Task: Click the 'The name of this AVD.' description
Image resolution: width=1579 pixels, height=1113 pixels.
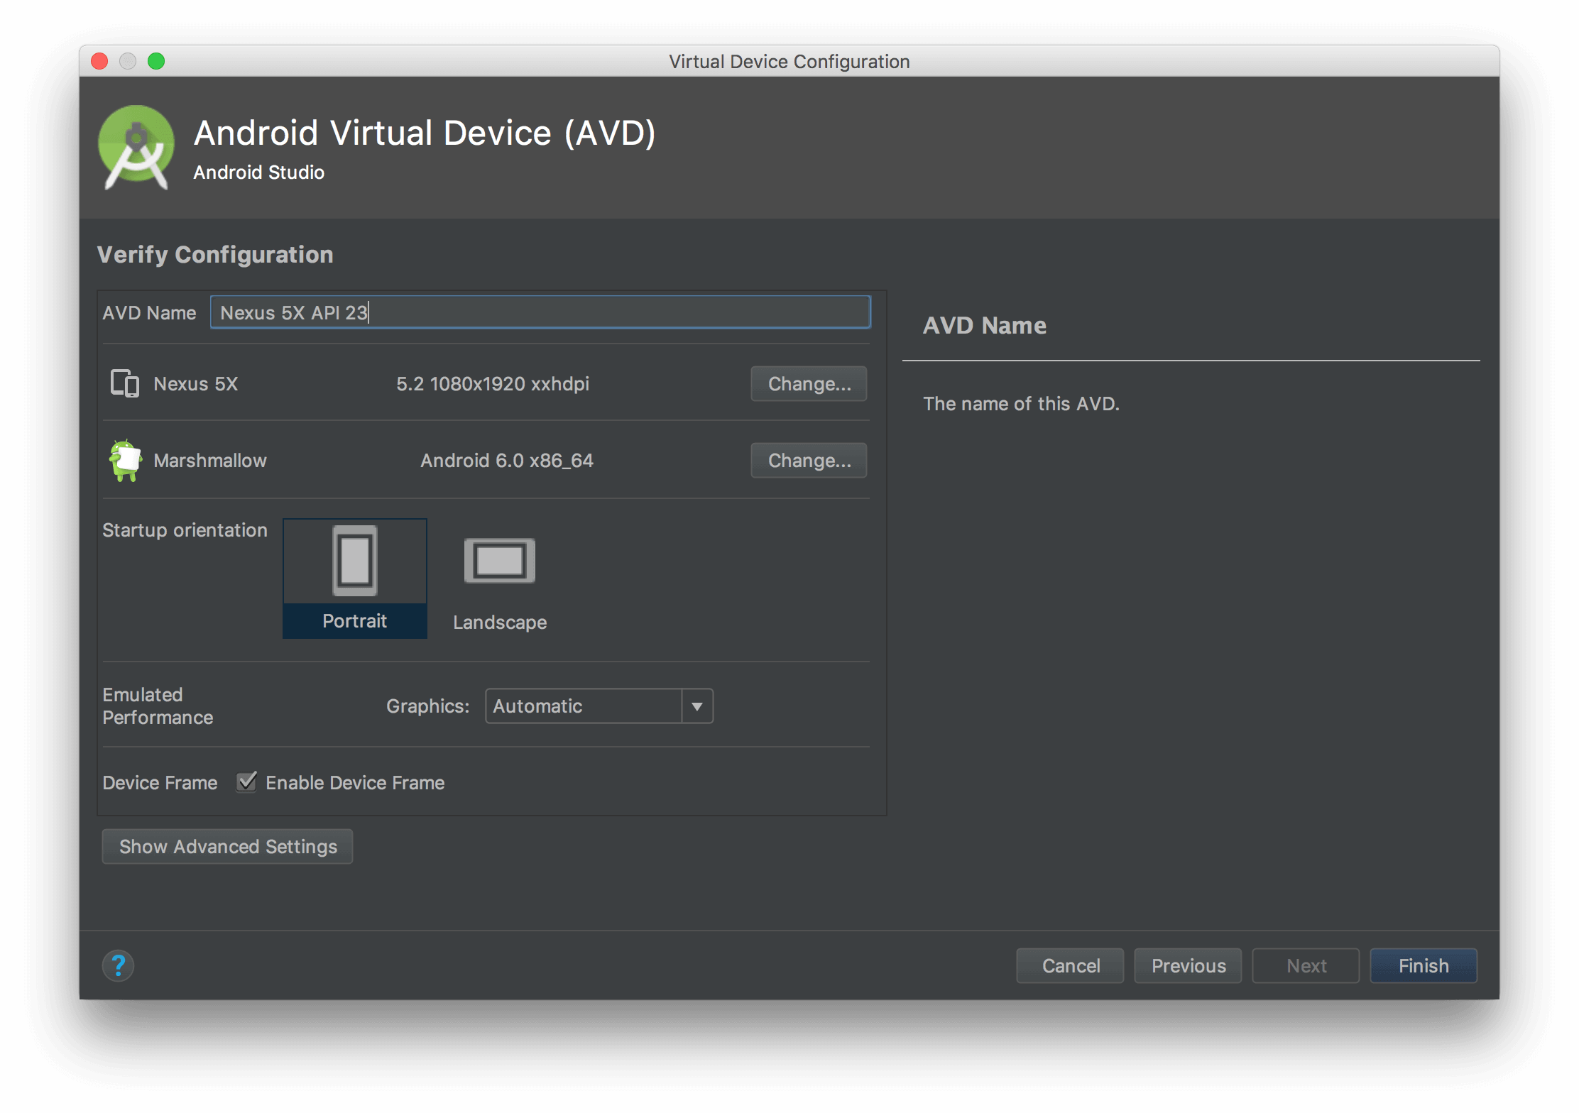Action: click(1021, 403)
